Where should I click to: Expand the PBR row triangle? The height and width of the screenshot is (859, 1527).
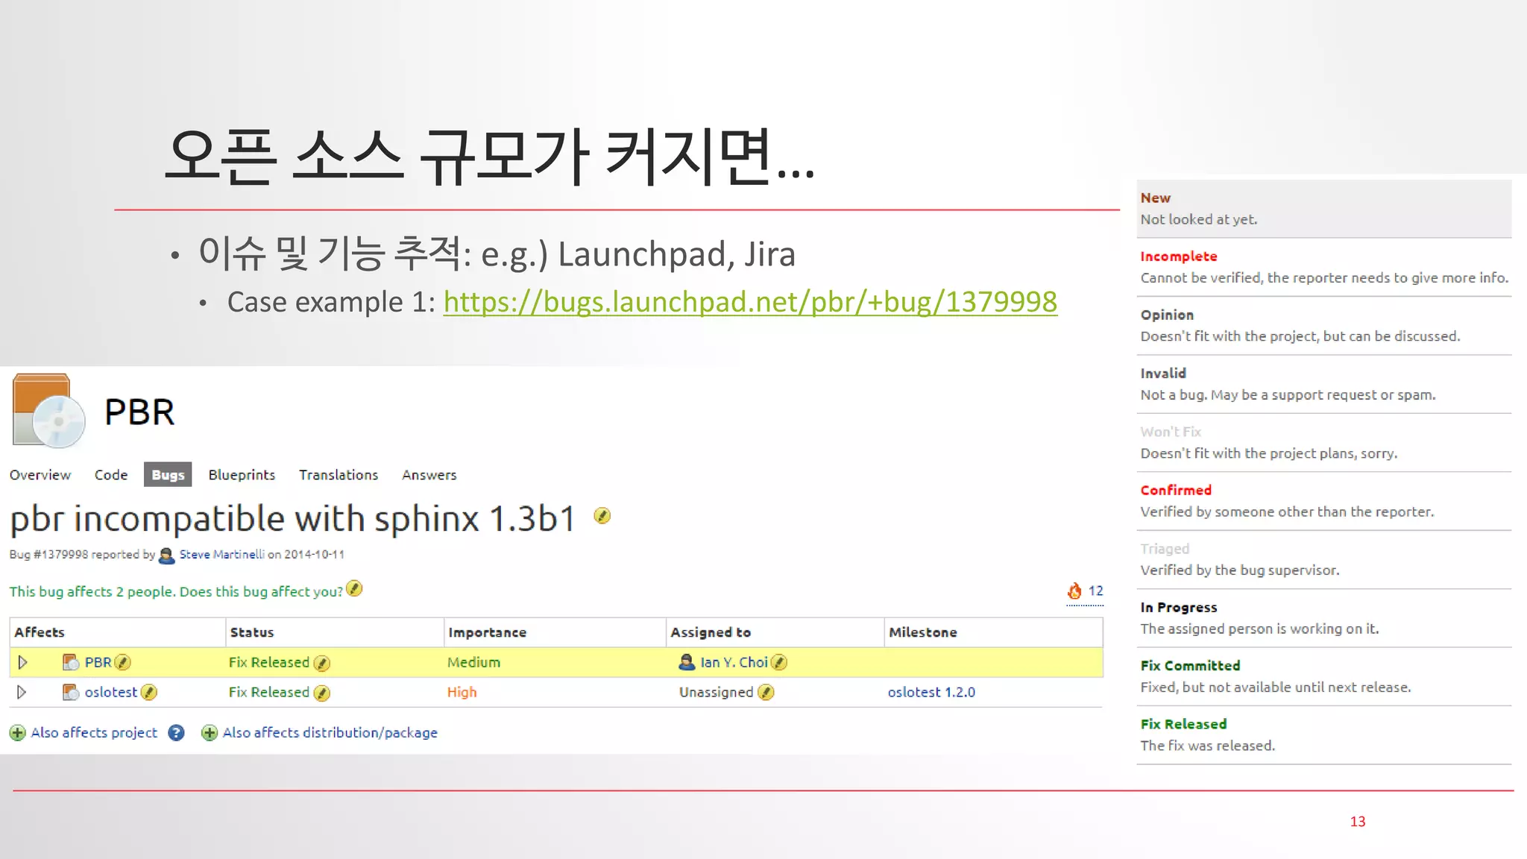[22, 662]
